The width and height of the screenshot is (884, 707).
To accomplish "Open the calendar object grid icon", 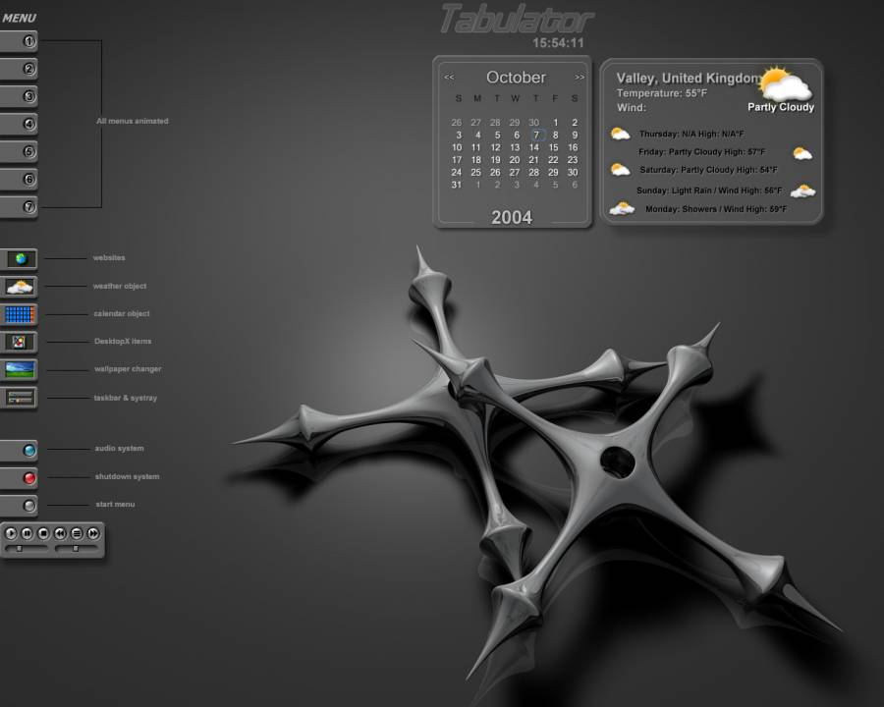I will click(21, 314).
